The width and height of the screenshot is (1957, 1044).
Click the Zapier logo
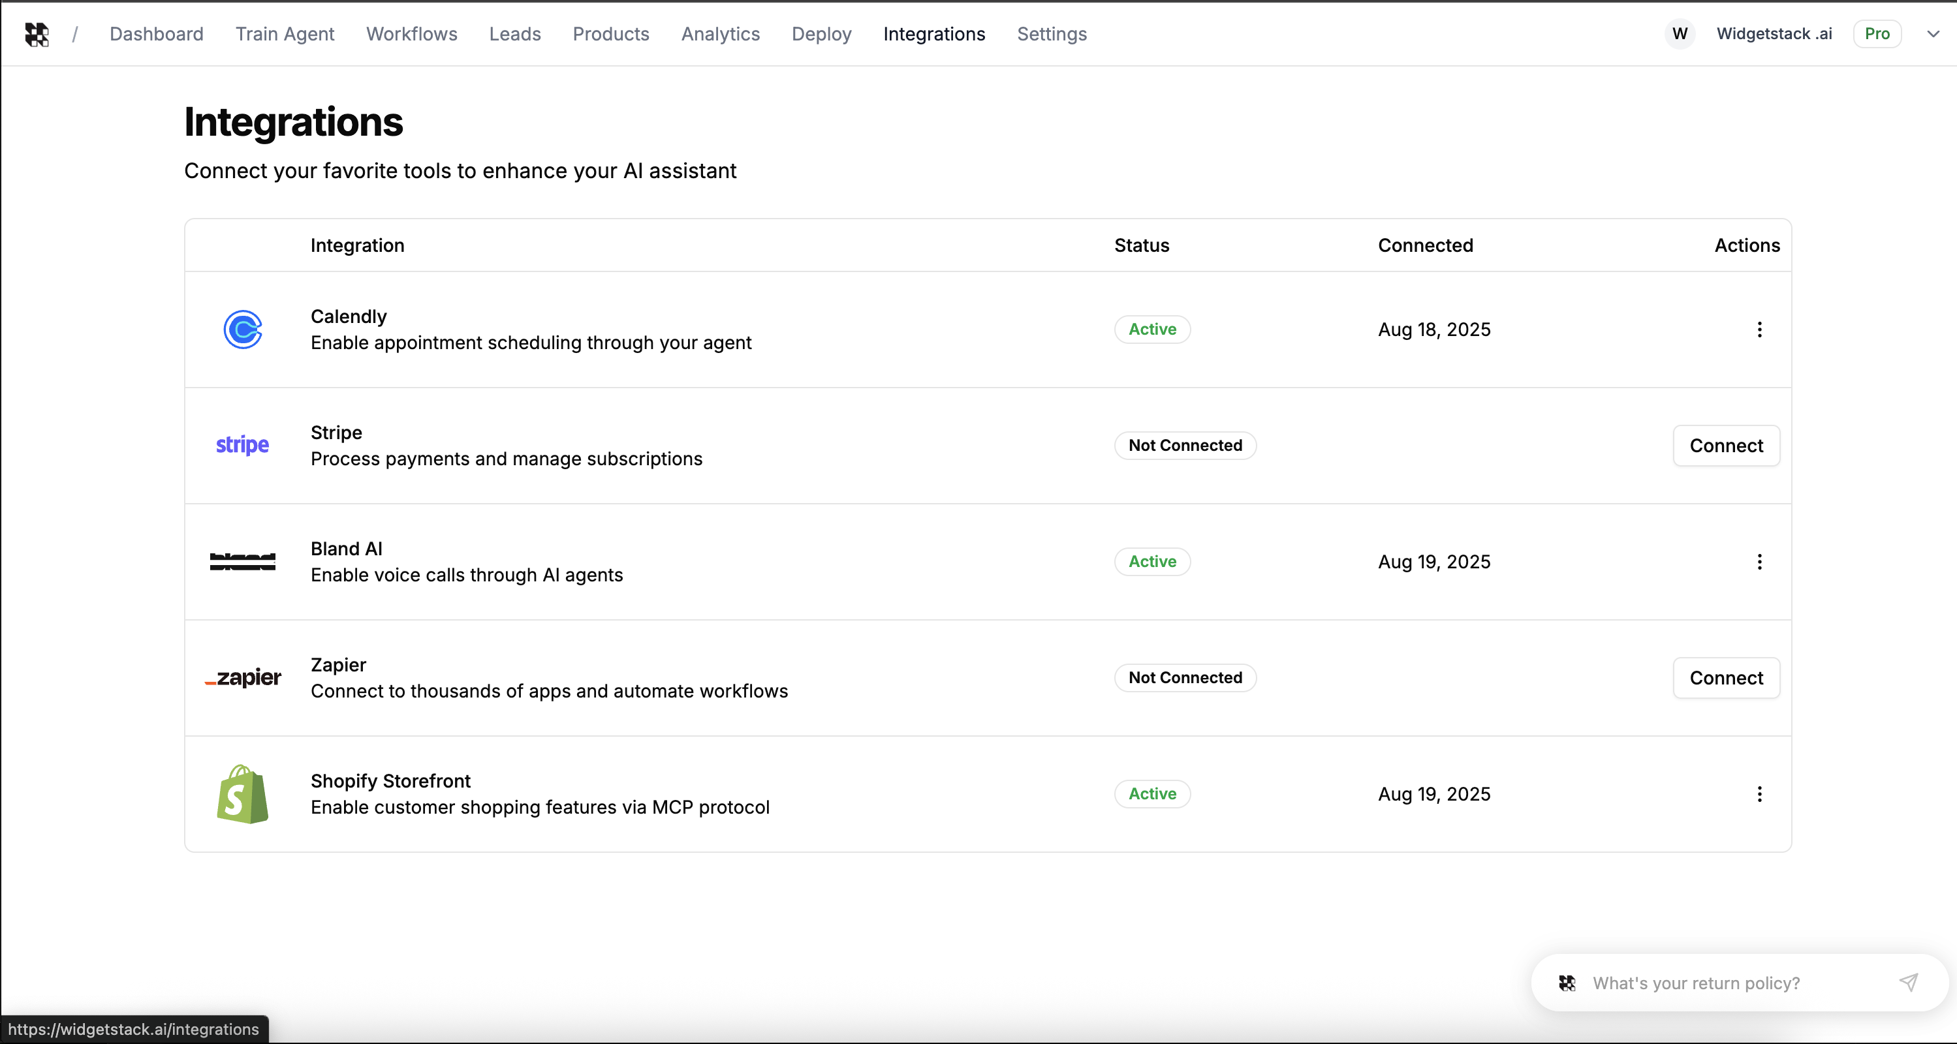[243, 677]
